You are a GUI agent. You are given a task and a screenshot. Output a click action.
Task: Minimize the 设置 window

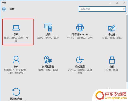tap(110, 3)
